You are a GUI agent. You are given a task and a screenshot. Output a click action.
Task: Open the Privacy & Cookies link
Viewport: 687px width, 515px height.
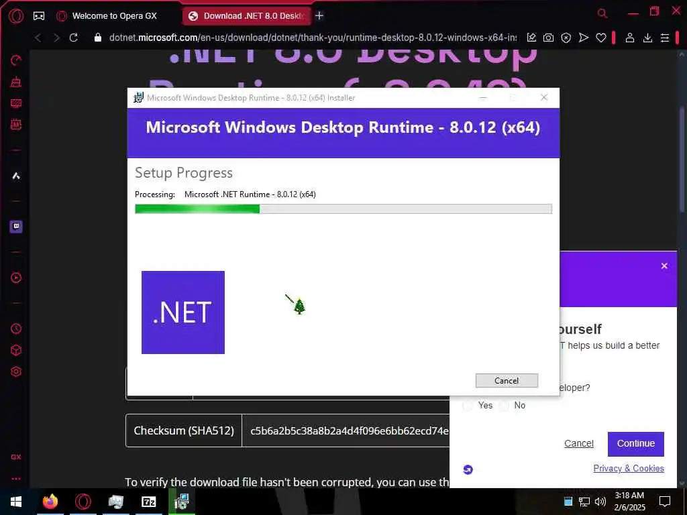coord(629,468)
